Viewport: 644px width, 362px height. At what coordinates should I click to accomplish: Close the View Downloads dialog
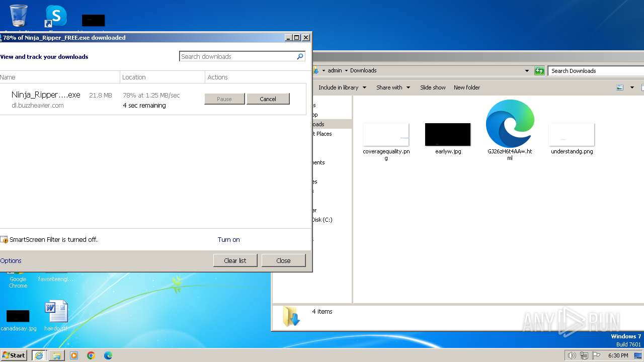283,260
